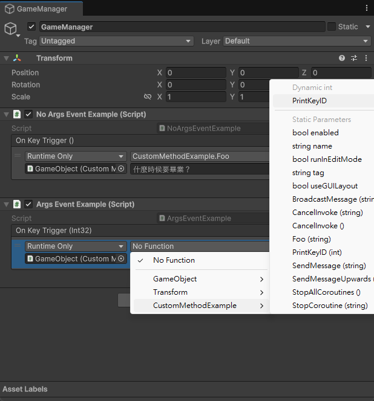Open the Transform component three-dot menu

click(366, 58)
